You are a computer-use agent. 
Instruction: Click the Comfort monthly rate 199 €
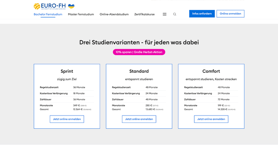coord(221,105)
